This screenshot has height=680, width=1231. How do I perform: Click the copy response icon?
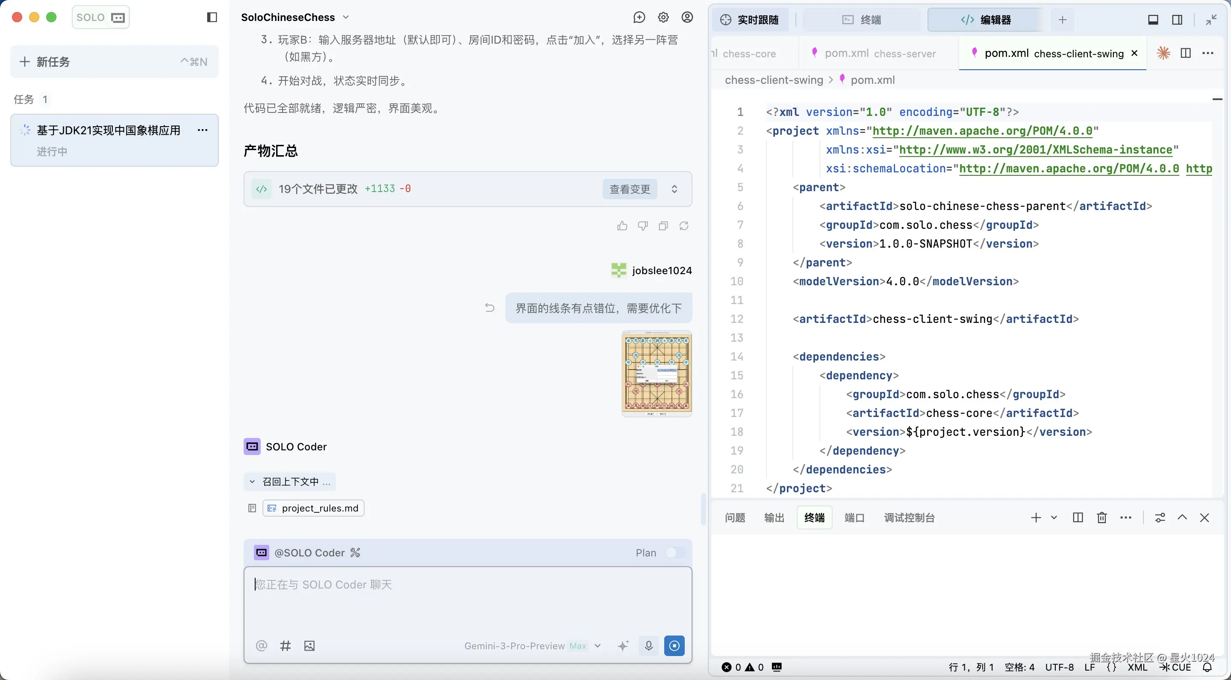tap(663, 226)
